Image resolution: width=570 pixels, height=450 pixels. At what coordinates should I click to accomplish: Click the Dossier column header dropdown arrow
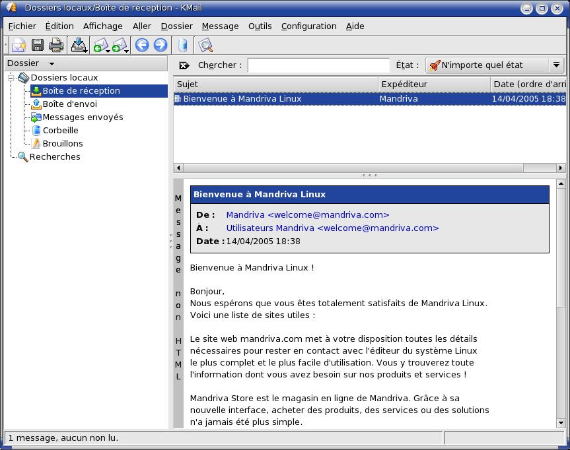coord(52,64)
